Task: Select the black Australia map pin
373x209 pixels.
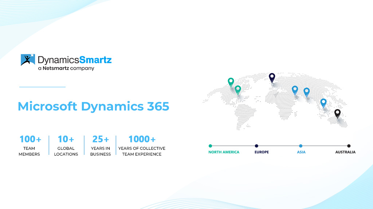Action: tap(337, 113)
